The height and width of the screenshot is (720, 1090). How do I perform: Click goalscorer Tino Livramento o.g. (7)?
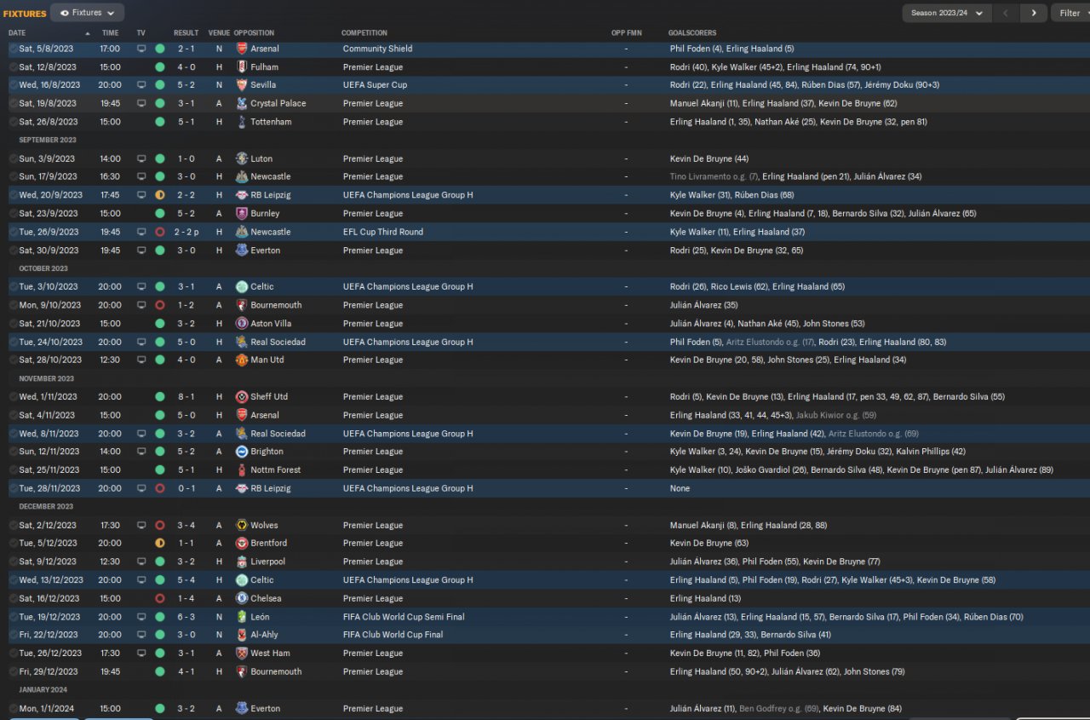tap(714, 177)
